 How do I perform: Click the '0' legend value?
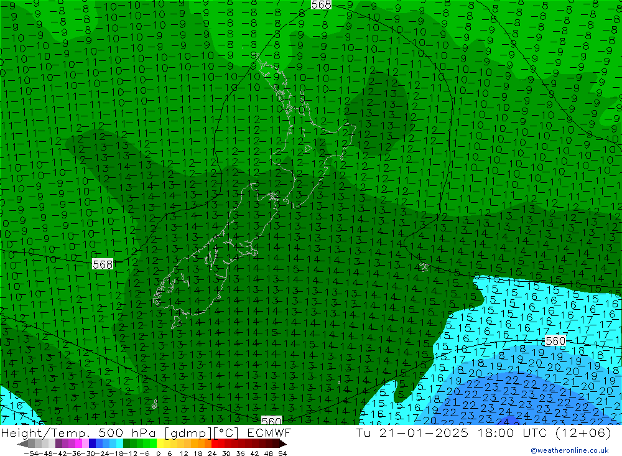click(158, 454)
